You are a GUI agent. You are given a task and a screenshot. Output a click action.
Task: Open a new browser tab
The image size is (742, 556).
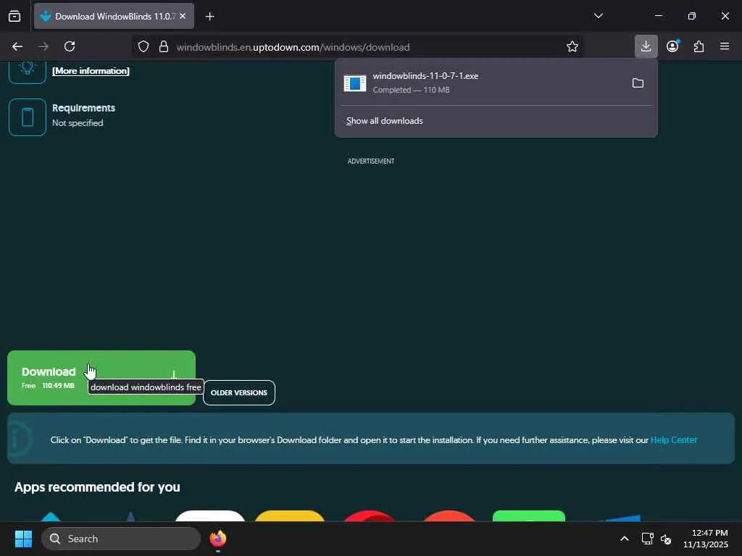210,17
